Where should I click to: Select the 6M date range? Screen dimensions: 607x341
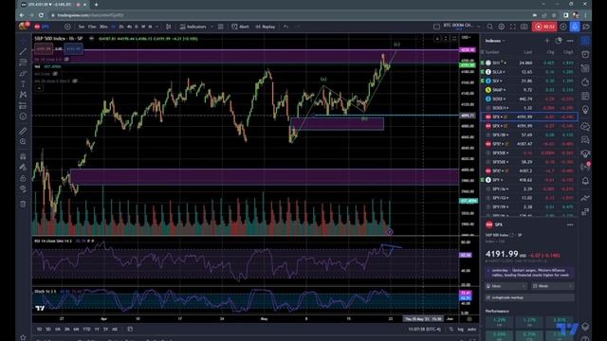pos(76,329)
